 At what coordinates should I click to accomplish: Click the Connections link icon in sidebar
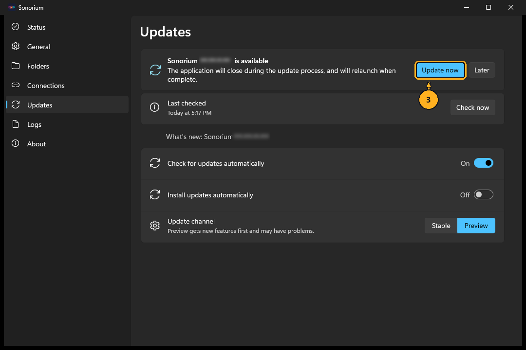[16, 85]
